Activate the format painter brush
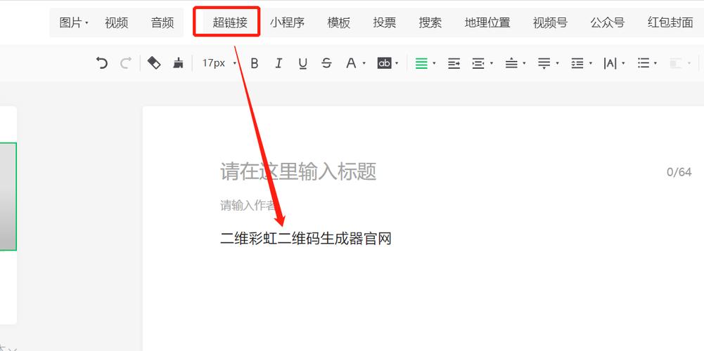The height and width of the screenshot is (351, 704). pyautogui.click(x=178, y=62)
